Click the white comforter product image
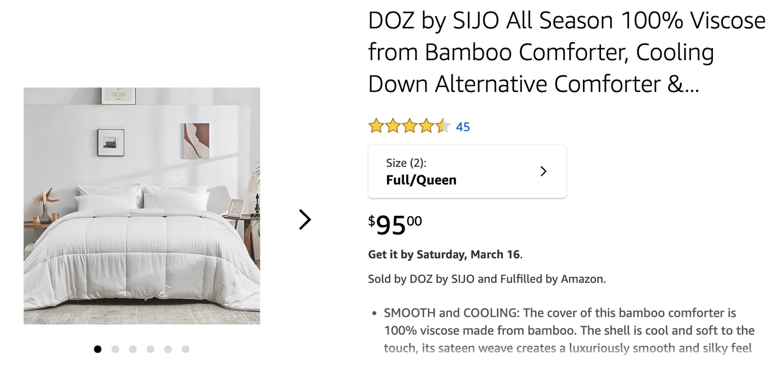The height and width of the screenshot is (365, 774). [142, 206]
